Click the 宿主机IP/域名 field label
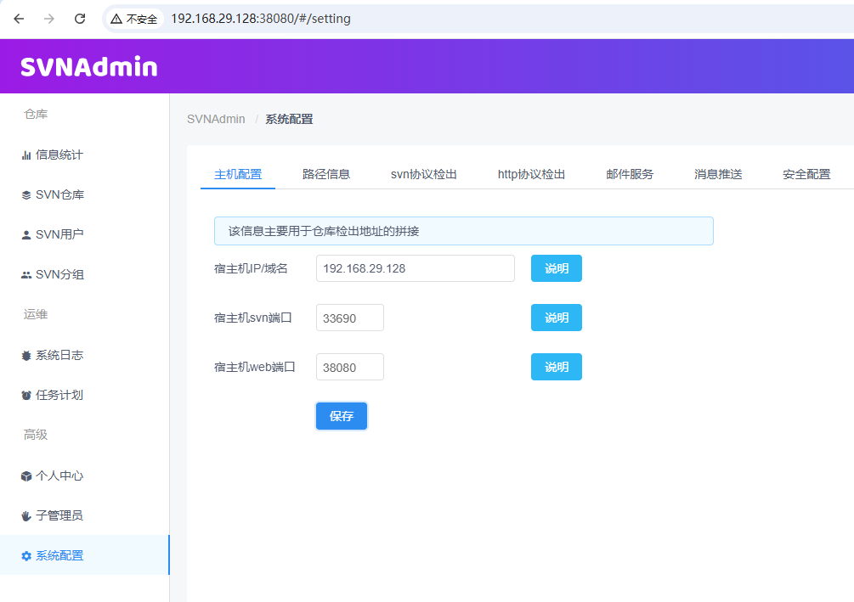The width and height of the screenshot is (854, 602). 251,268
